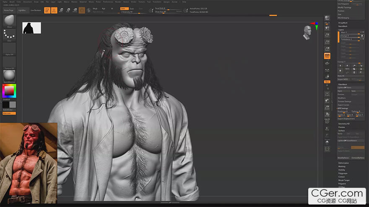Viewport: 369px width, 207px height.
Task: Click the camera view head indicator
Action: click(x=307, y=32)
